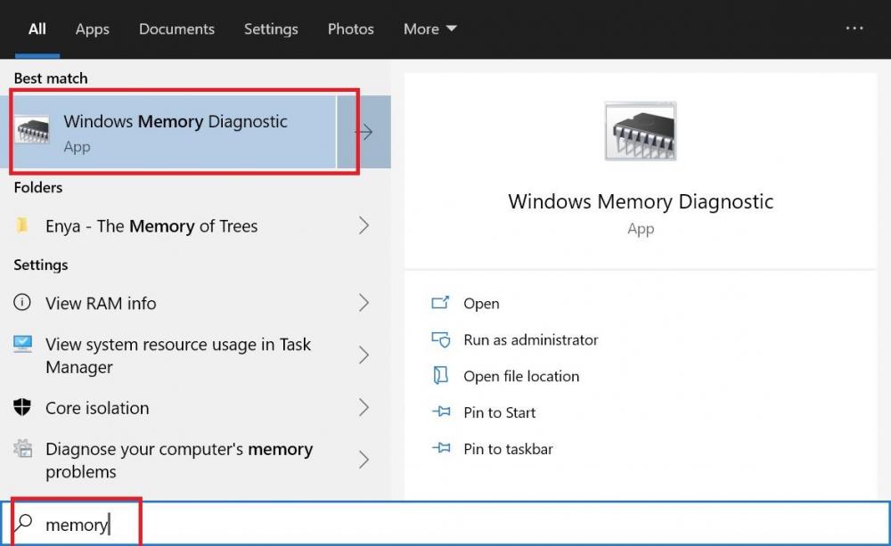The height and width of the screenshot is (546, 891).
Task: Choose Open file location
Action: 521,376
